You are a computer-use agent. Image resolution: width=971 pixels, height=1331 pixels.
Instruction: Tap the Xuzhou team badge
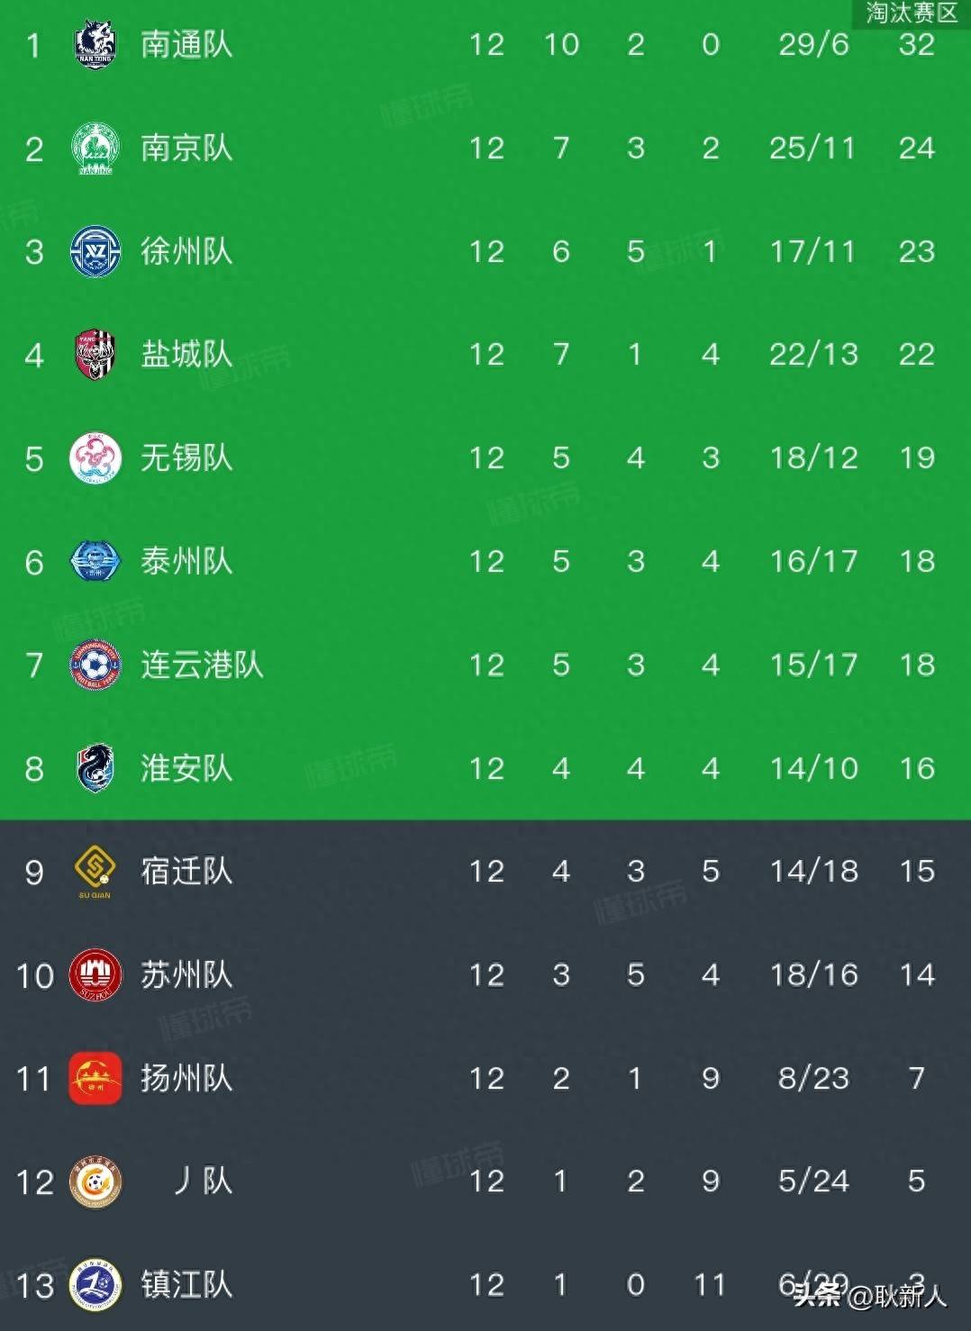pos(95,251)
